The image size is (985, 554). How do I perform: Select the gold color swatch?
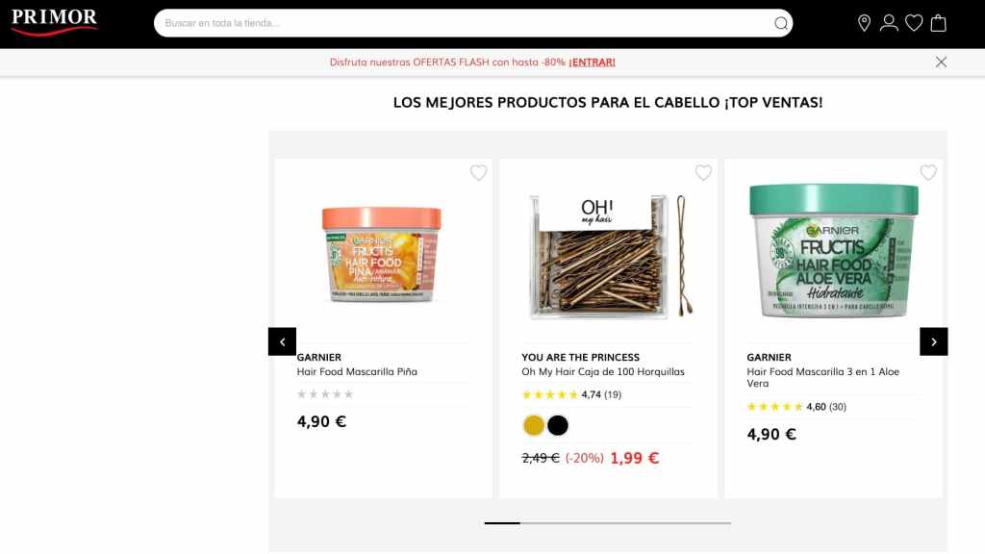[533, 425]
